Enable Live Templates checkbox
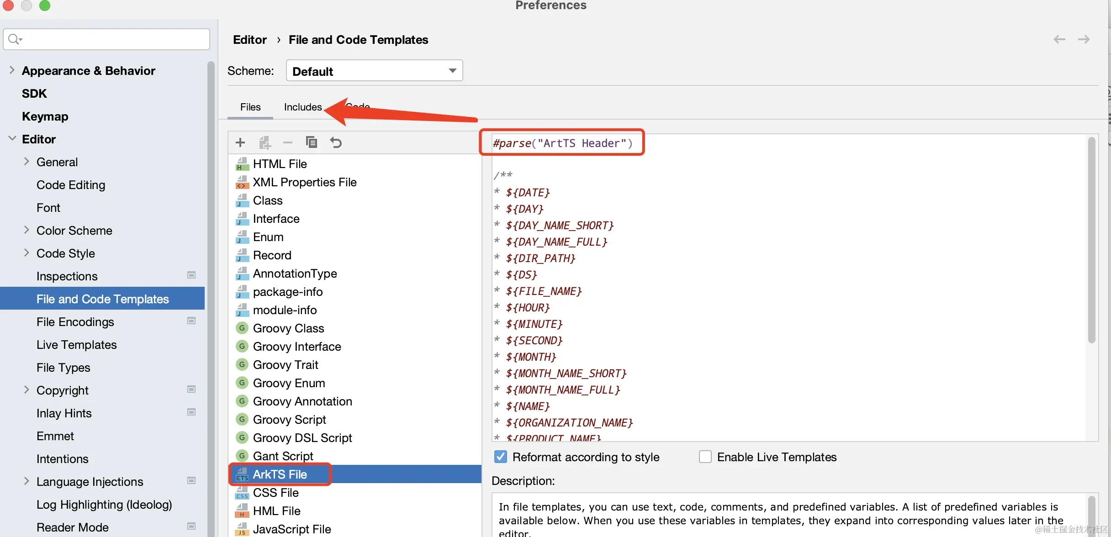Screen dimensions: 1111x537 (x=705, y=457)
